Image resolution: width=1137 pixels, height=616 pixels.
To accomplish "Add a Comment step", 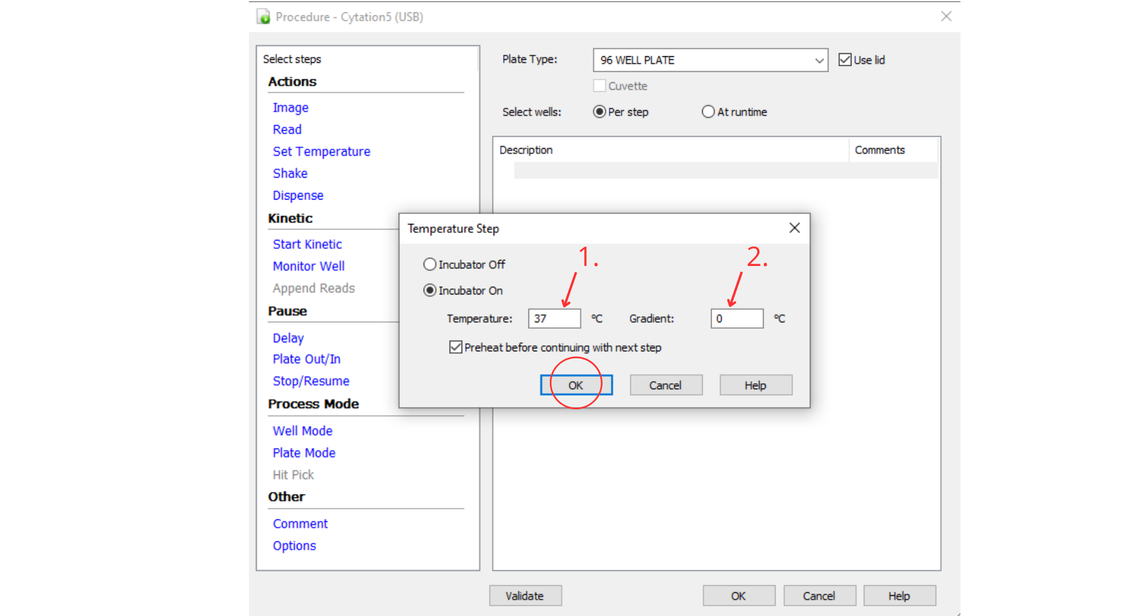I will pyautogui.click(x=300, y=524).
